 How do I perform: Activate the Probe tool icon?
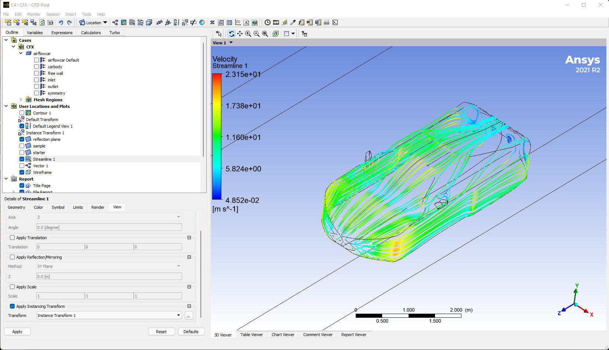pos(293,22)
